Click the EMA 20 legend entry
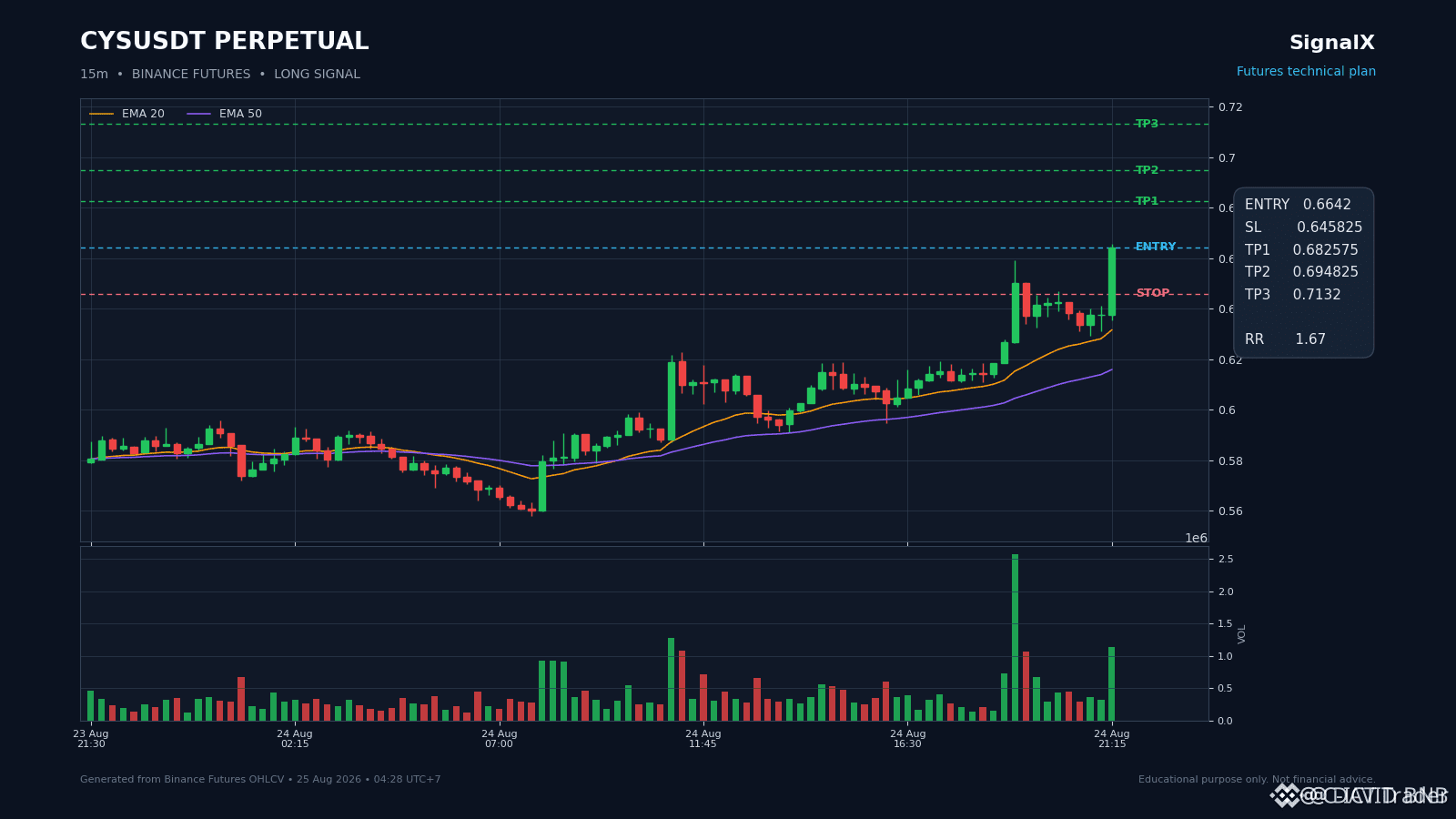1456x819 pixels. pyautogui.click(x=127, y=114)
